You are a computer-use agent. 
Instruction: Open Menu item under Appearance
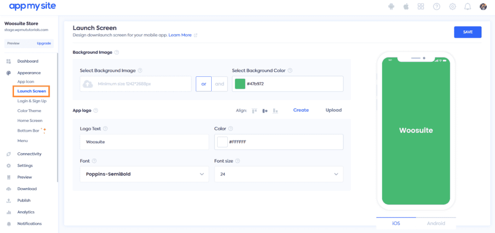pyautogui.click(x=22, y=141)
